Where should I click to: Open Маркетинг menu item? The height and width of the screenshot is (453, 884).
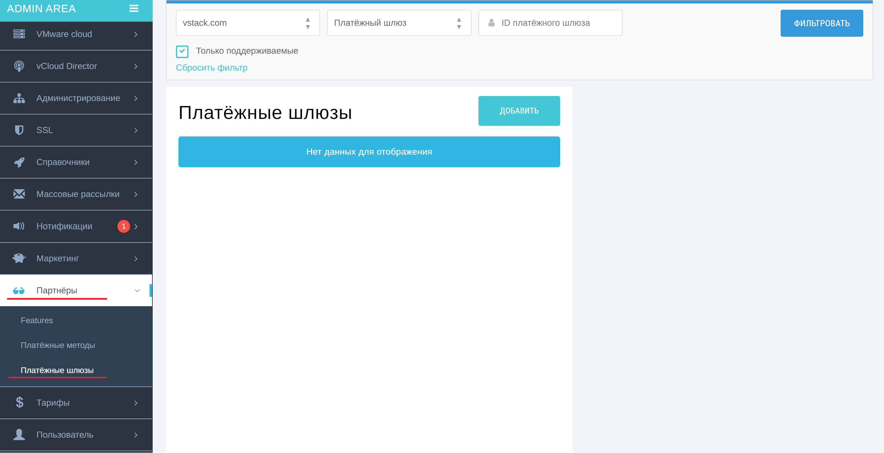click(76, 259)
